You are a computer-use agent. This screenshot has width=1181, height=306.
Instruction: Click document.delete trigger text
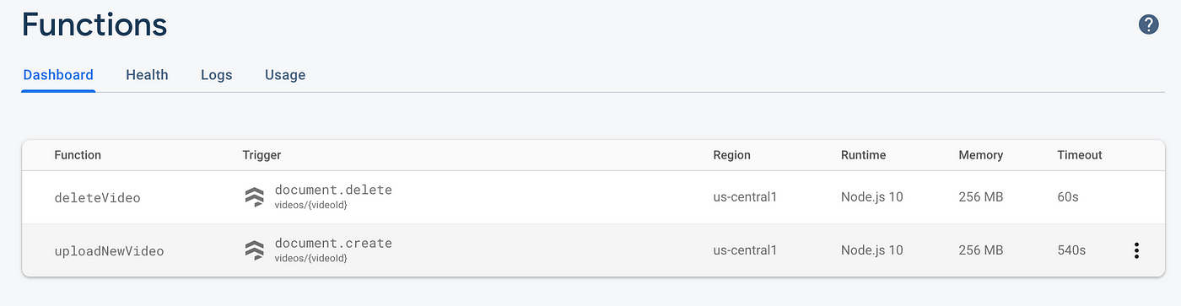(x=333, y=190)
